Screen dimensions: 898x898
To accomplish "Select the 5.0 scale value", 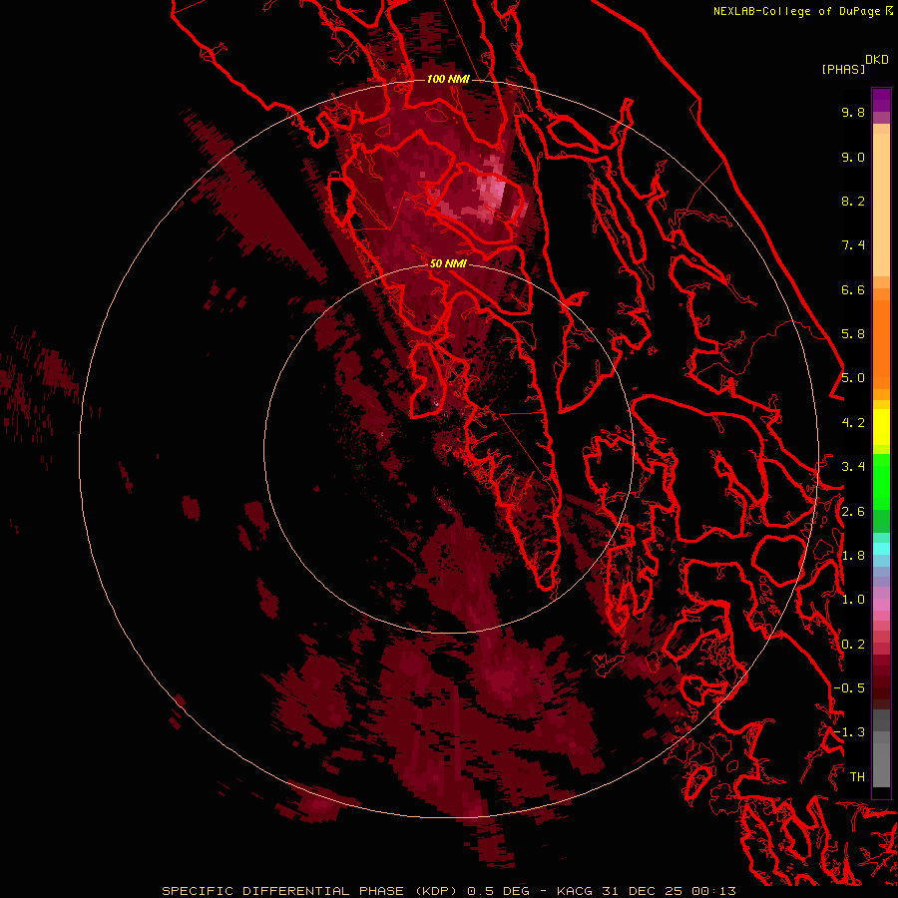I will click(x=853, y=378).
